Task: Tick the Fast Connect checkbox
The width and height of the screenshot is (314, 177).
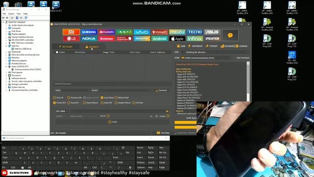Action: 234,58
